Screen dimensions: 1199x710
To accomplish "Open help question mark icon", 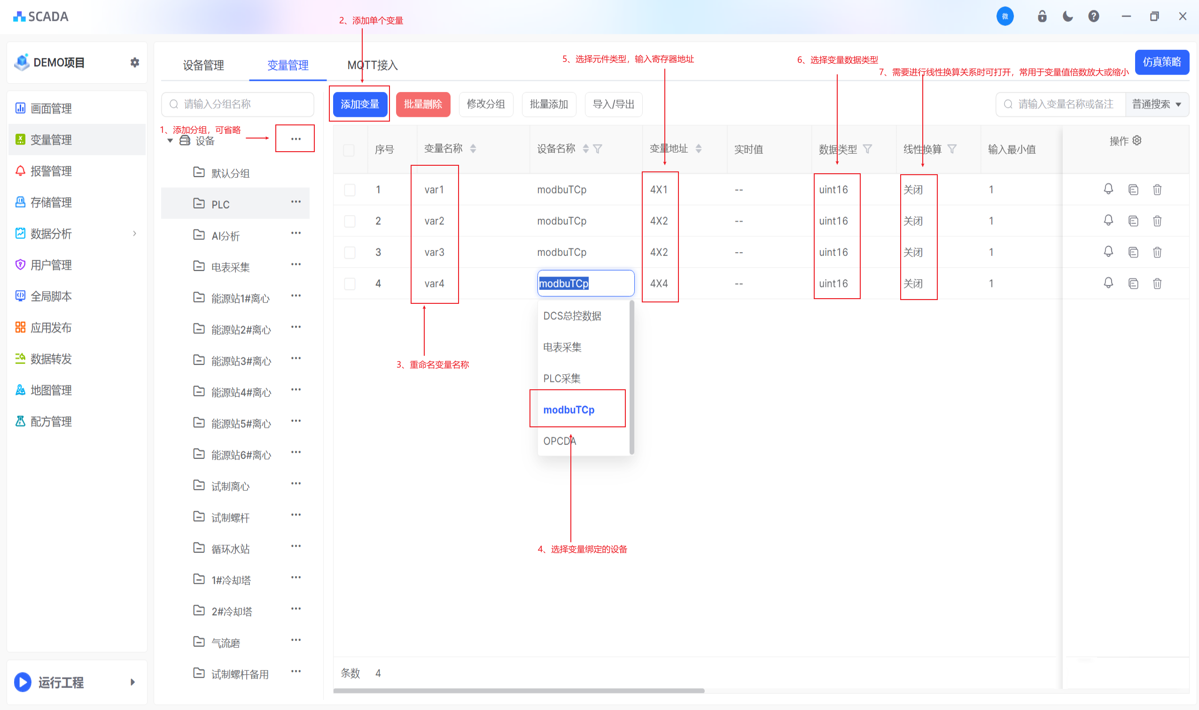I will 1093,17.
